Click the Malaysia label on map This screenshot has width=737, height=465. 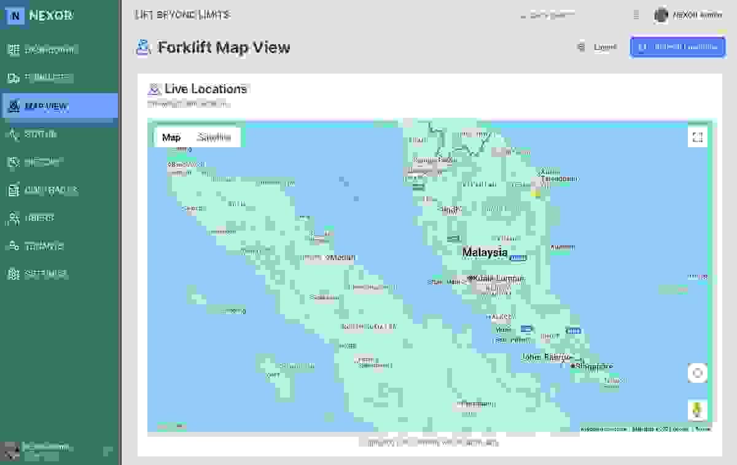pos(485,252)
